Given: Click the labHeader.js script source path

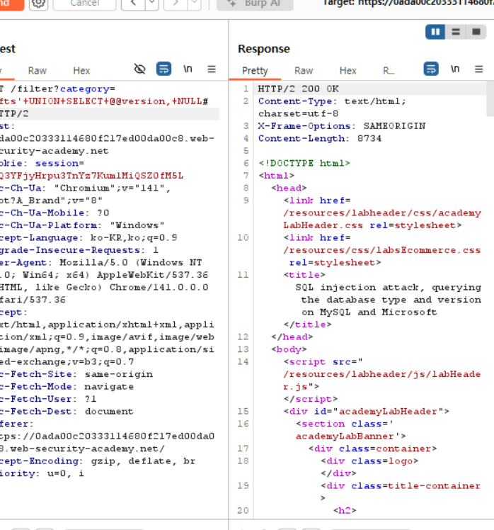Looking at the screenshot, I should click(x=382, y=380).
